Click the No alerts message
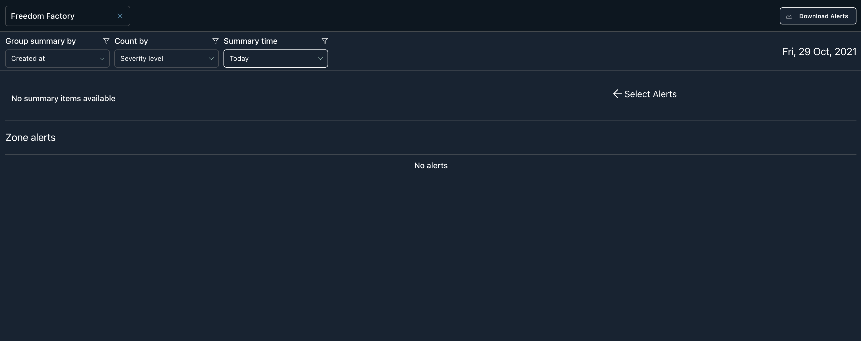Viewport: 861px width, 341px height. click(430, 165)
